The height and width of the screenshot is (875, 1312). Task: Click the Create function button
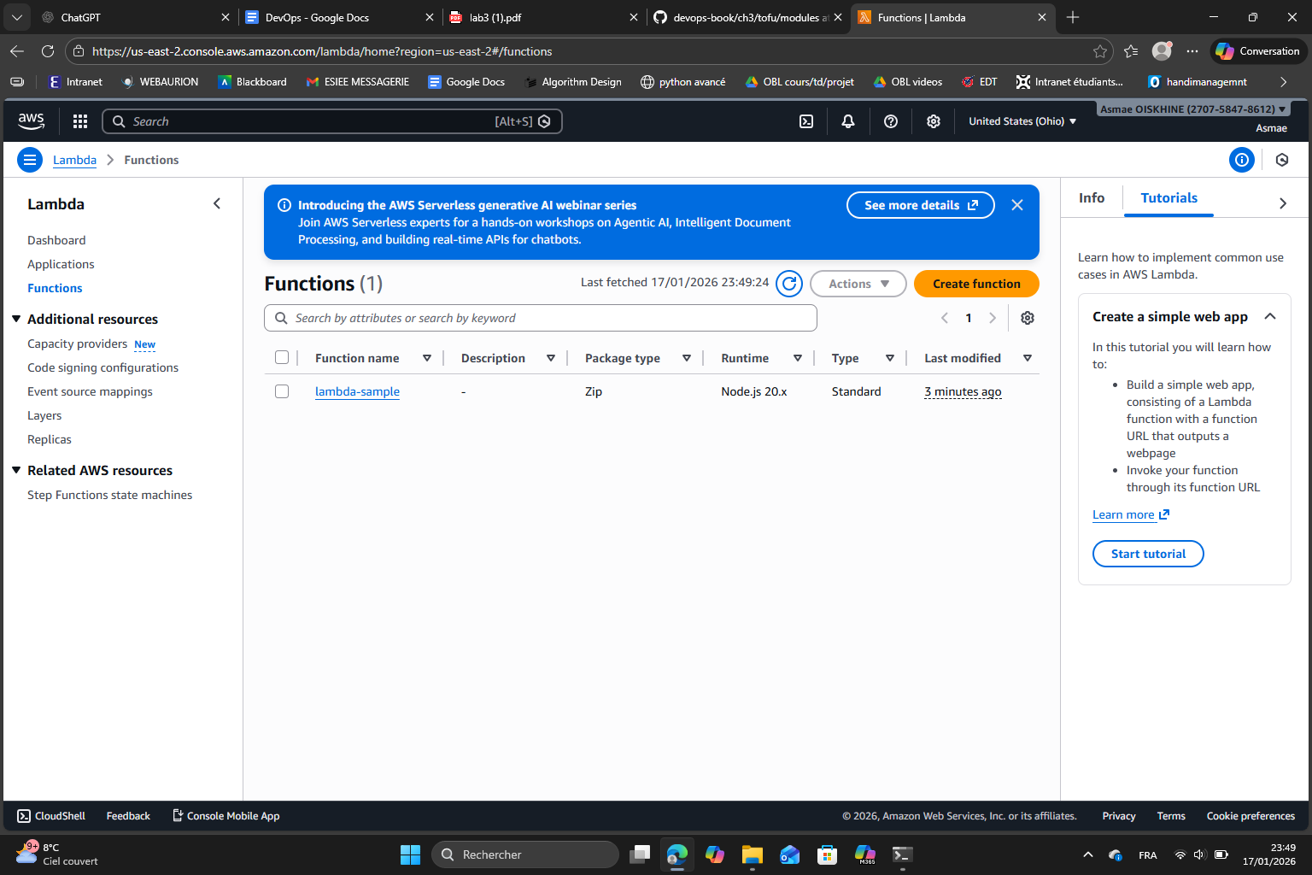(975, 284)
